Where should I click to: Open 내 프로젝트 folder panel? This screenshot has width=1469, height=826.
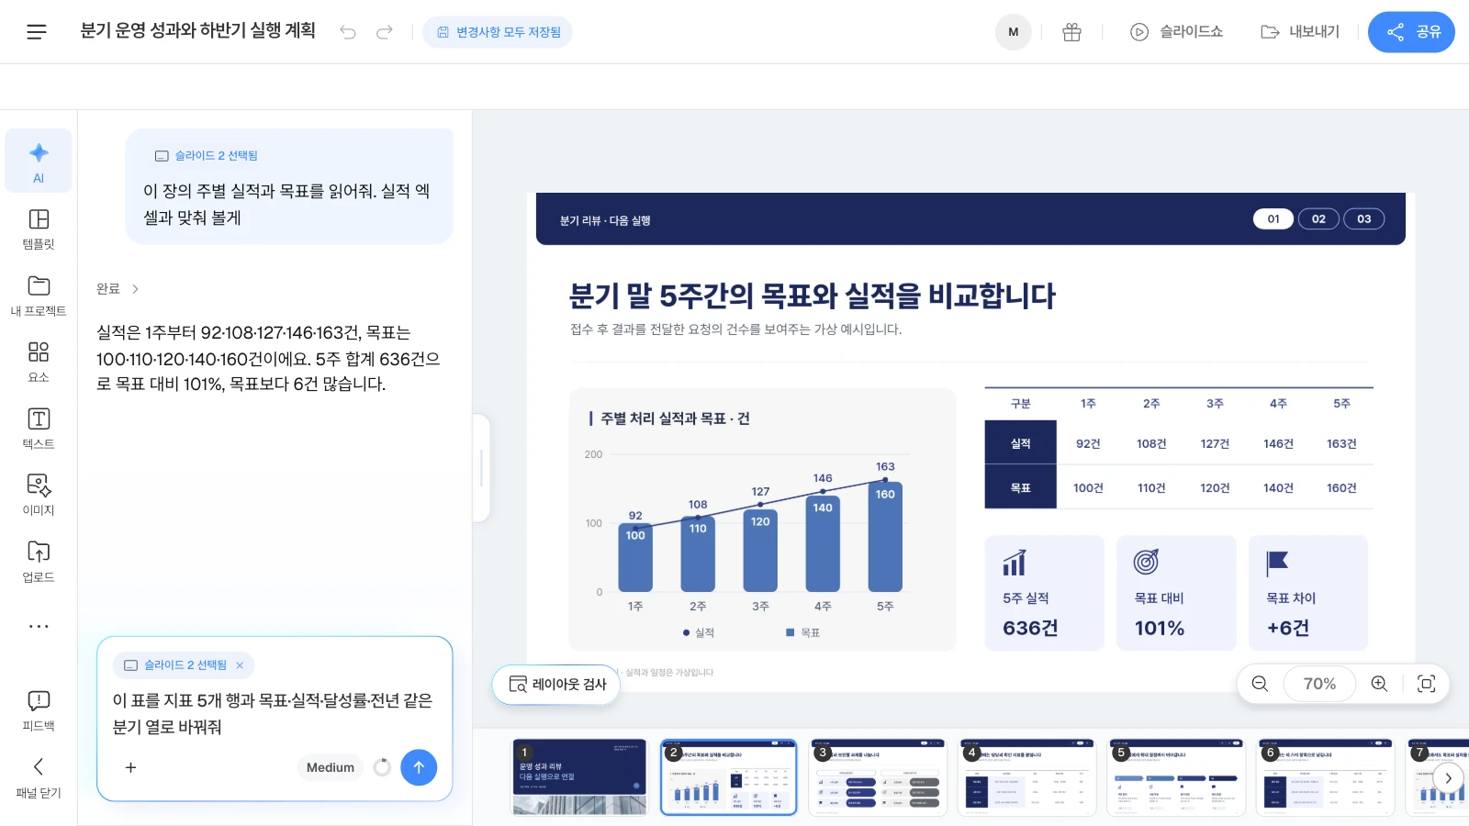click(x=39, y=296)
